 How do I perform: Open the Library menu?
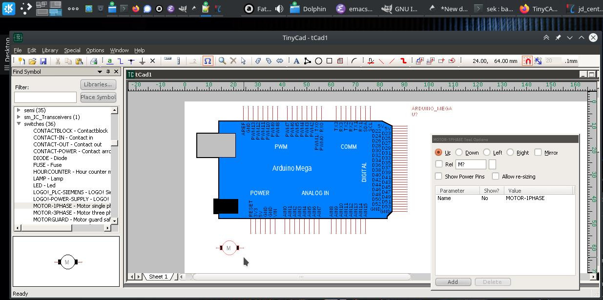click(50, 50)
